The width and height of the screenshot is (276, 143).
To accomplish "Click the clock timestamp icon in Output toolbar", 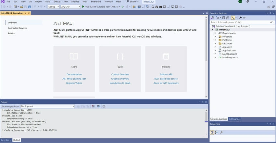I will [x=104, y=106].
